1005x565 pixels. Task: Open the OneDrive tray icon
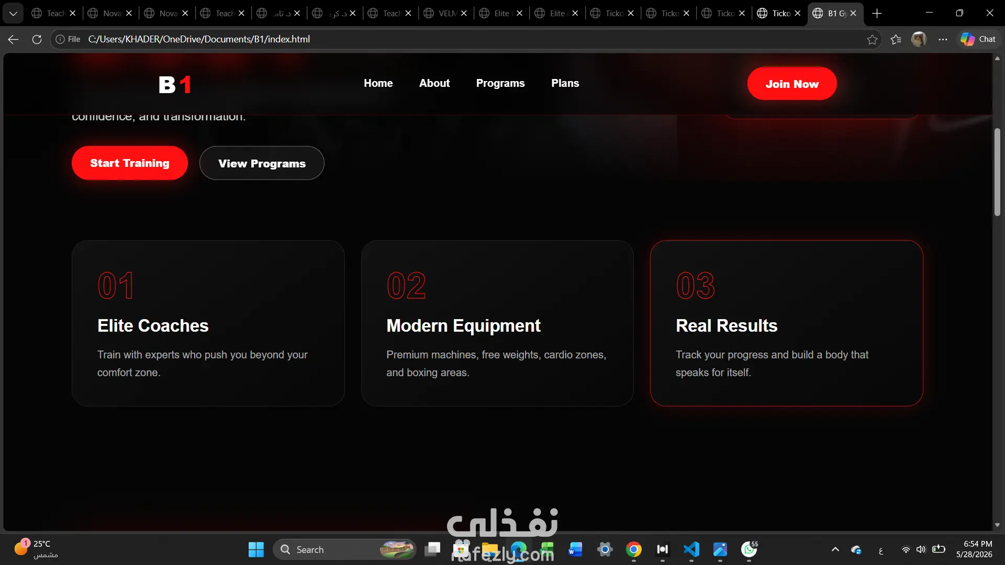pos(856,550)
